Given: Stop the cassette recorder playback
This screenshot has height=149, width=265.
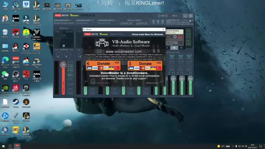Looking at the screenshot, I should pos(174,48).
